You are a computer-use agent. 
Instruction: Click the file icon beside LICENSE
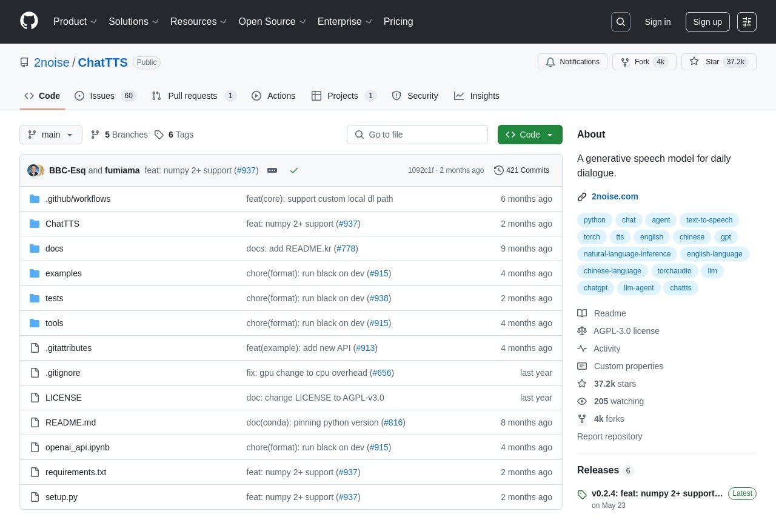(35, 398)
